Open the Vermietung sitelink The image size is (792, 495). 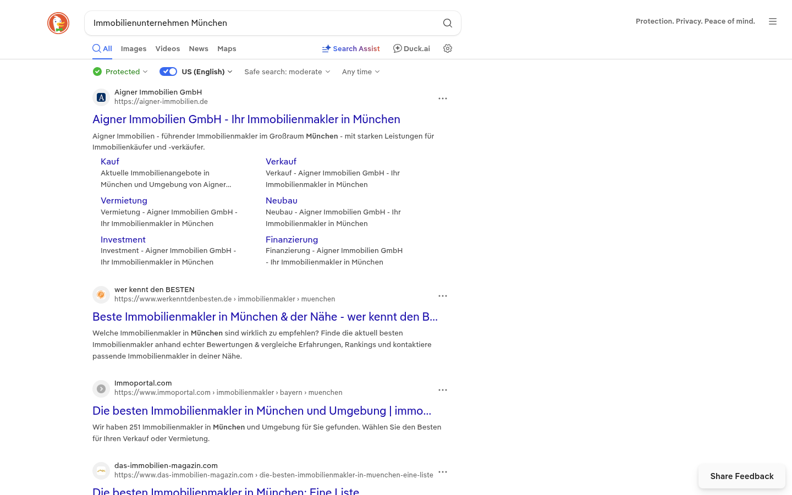124,200
